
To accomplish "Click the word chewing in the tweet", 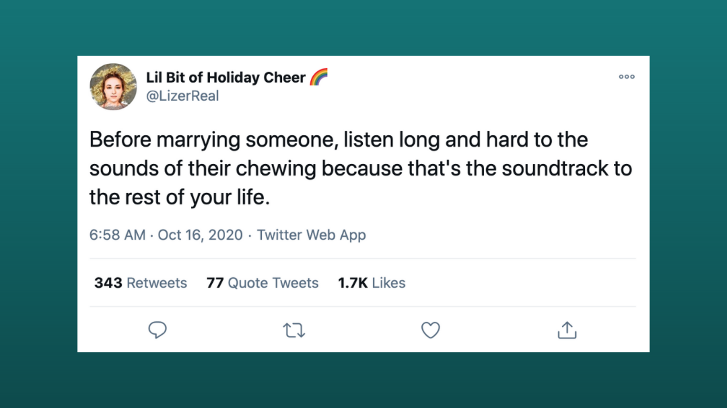I will tap(276, 169).
